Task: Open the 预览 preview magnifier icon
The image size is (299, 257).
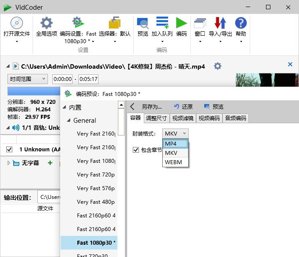Action: click(x=143, y=23)
